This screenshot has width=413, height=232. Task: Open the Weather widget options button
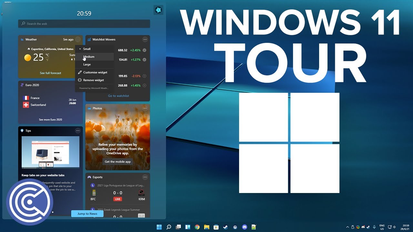coord(78,39)
